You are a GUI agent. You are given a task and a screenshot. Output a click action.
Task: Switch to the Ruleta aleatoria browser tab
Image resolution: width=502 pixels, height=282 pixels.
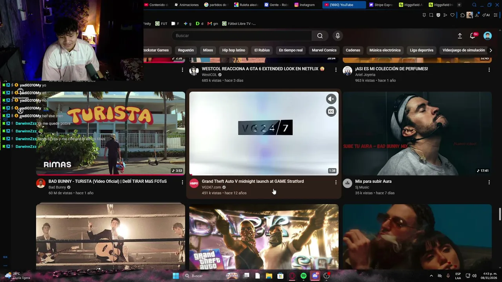click(x=247, y=5)
